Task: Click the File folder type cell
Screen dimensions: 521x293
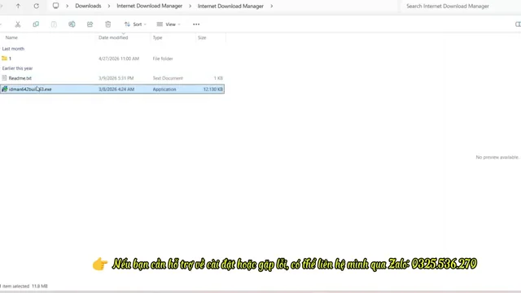Action: [163, 59]
